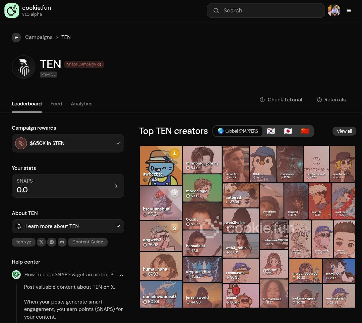Open xiamu723 creator tile

click(339, 271)
